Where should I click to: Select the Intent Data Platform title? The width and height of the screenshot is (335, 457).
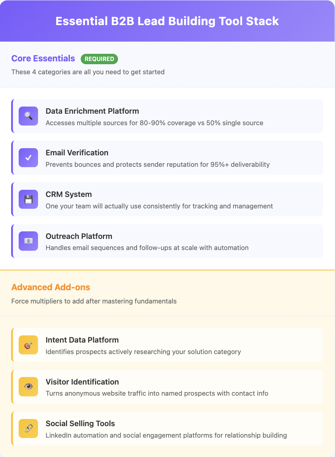point(82,340)
